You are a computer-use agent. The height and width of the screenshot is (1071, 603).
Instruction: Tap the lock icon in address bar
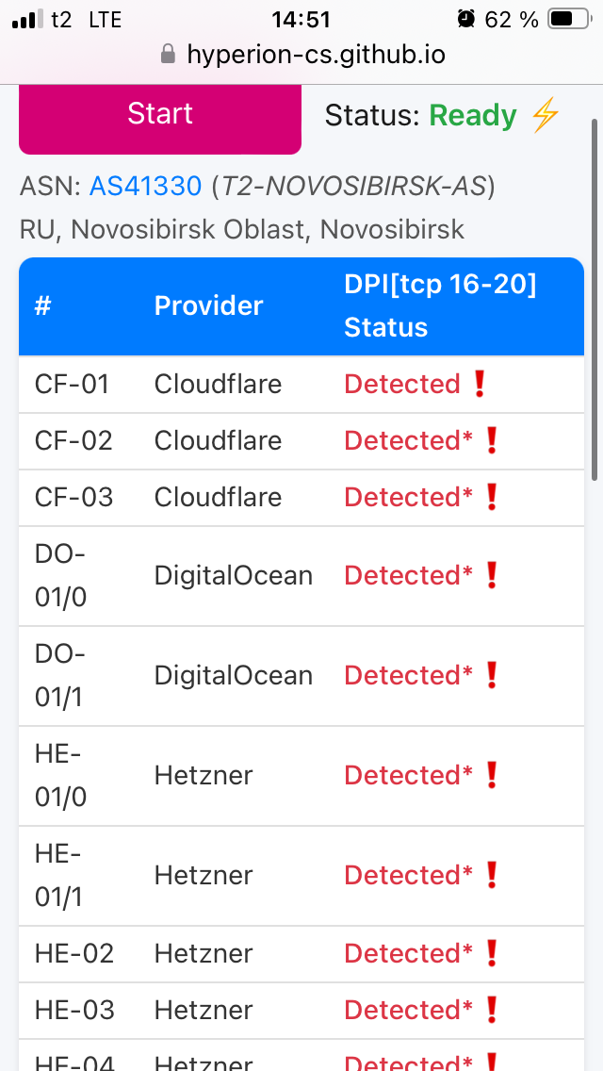(169, 55)
